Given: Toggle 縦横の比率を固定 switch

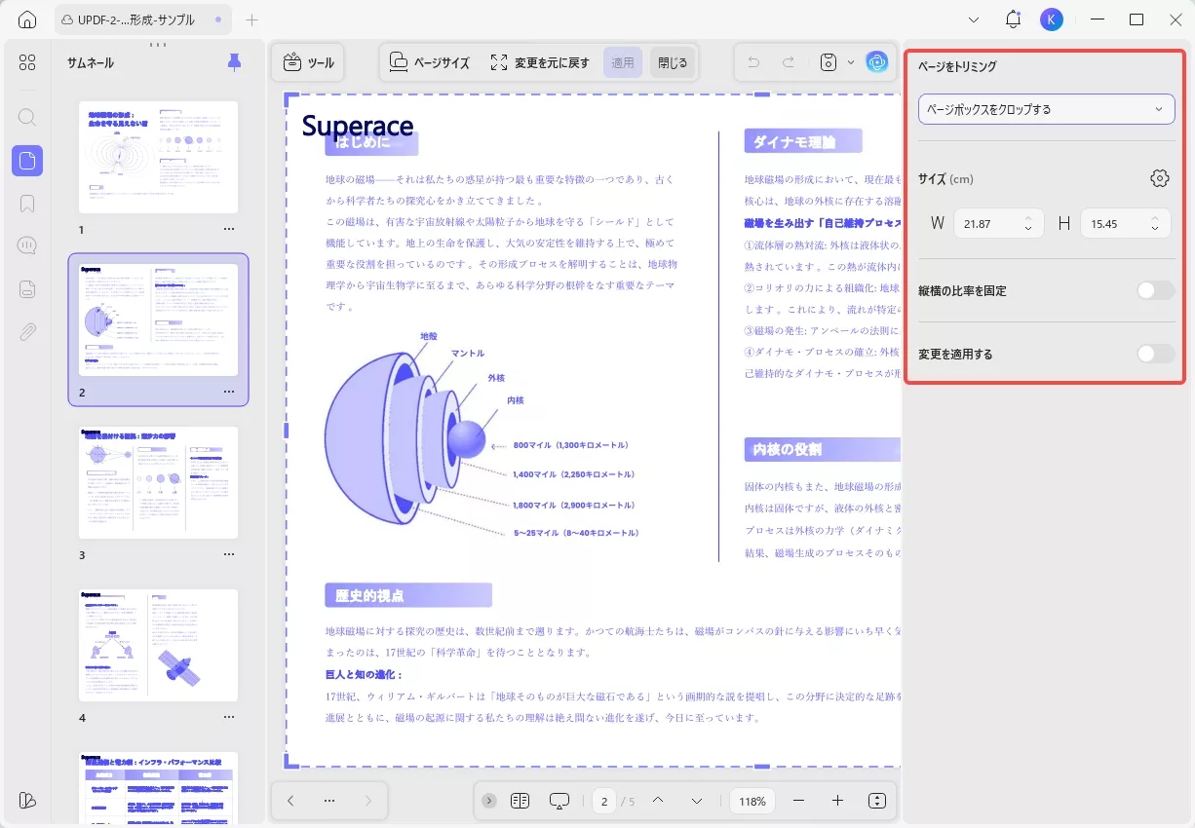Looking at the screenshot, I should point(1156,290).
